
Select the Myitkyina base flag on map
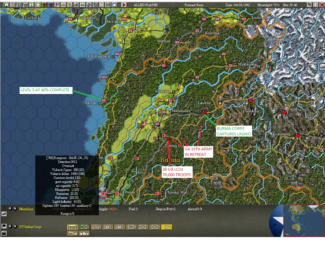[x=231, y=65]
